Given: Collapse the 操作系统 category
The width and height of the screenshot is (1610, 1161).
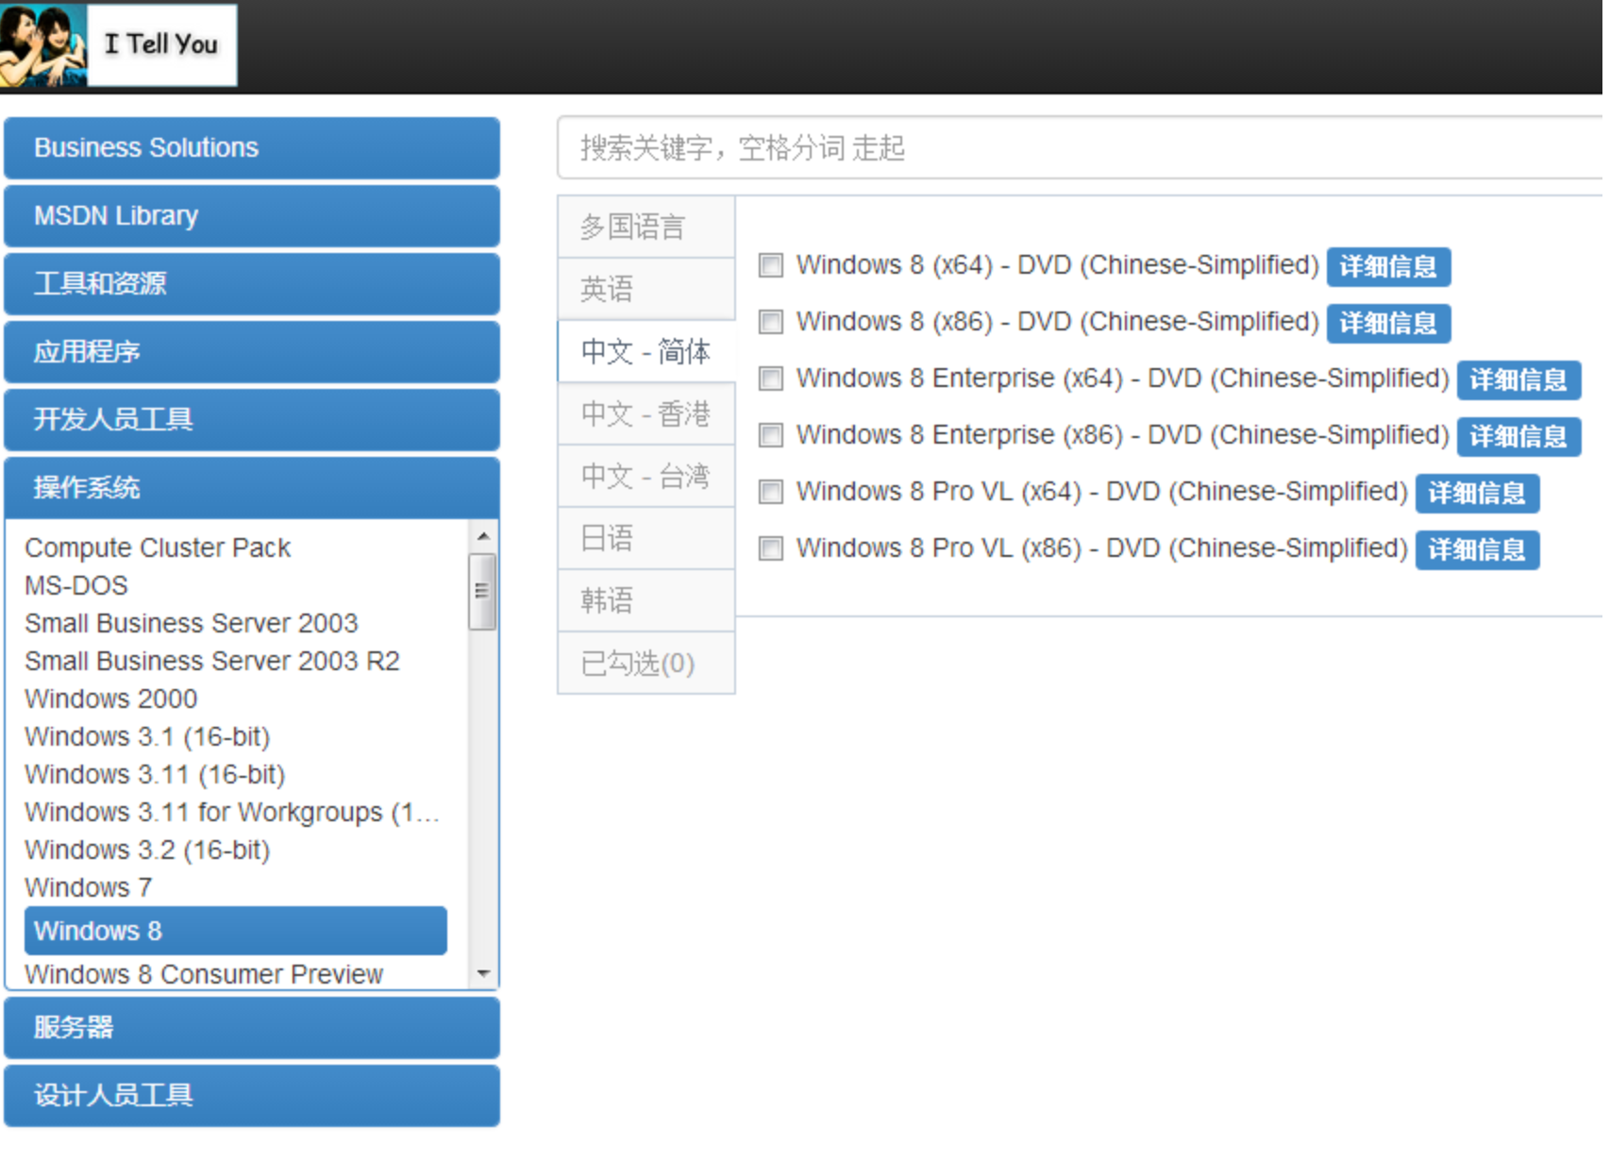Looking at the screenshot, I should point(252,488).
